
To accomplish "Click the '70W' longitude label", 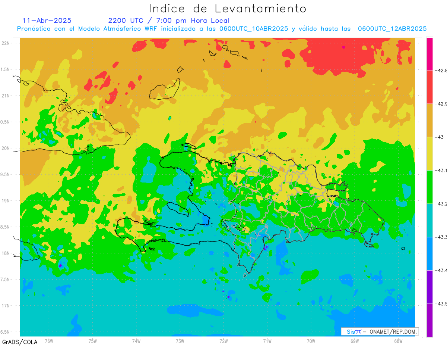I will (311, 340).
